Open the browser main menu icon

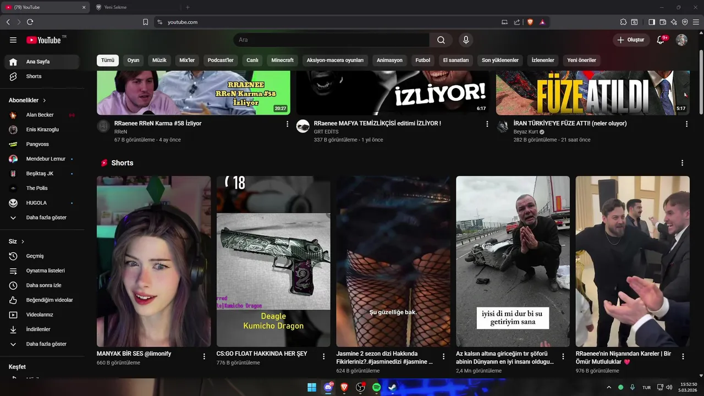(x=696, y=22)
